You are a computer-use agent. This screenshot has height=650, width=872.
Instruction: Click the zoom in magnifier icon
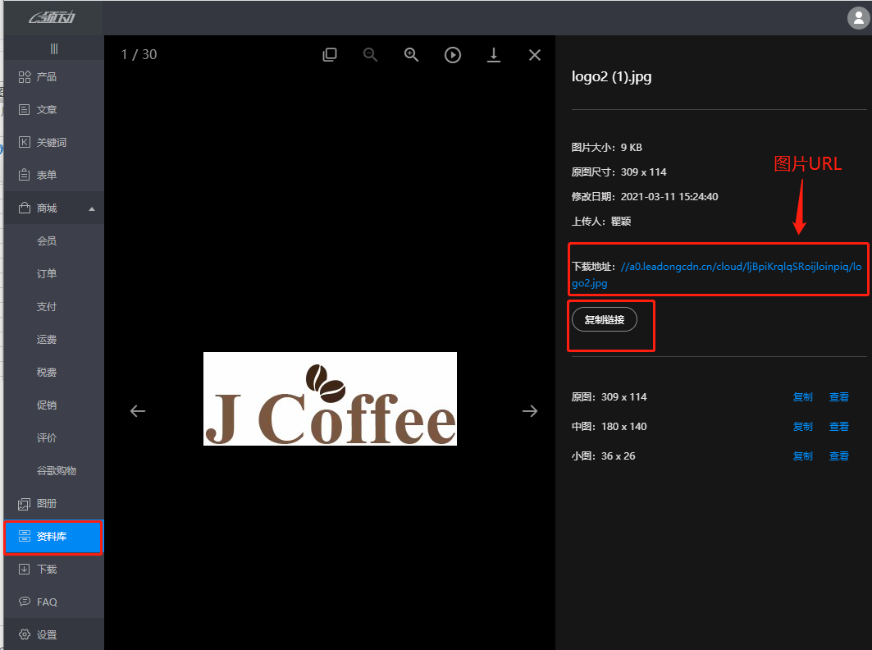pos(412,55)
